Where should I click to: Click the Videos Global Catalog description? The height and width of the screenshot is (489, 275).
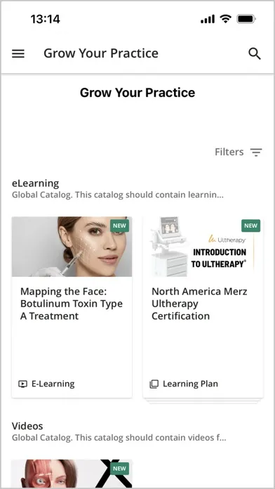[x=119, y=438]
